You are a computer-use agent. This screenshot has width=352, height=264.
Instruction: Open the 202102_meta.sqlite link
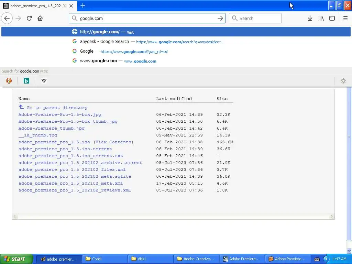pyautogui.click(x=75, y=176)
